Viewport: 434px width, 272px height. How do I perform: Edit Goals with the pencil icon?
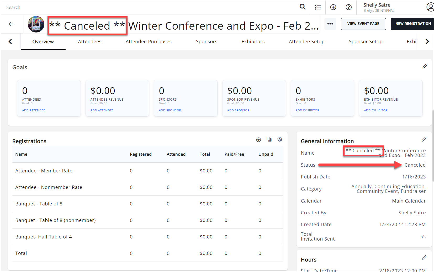point(425,66)
